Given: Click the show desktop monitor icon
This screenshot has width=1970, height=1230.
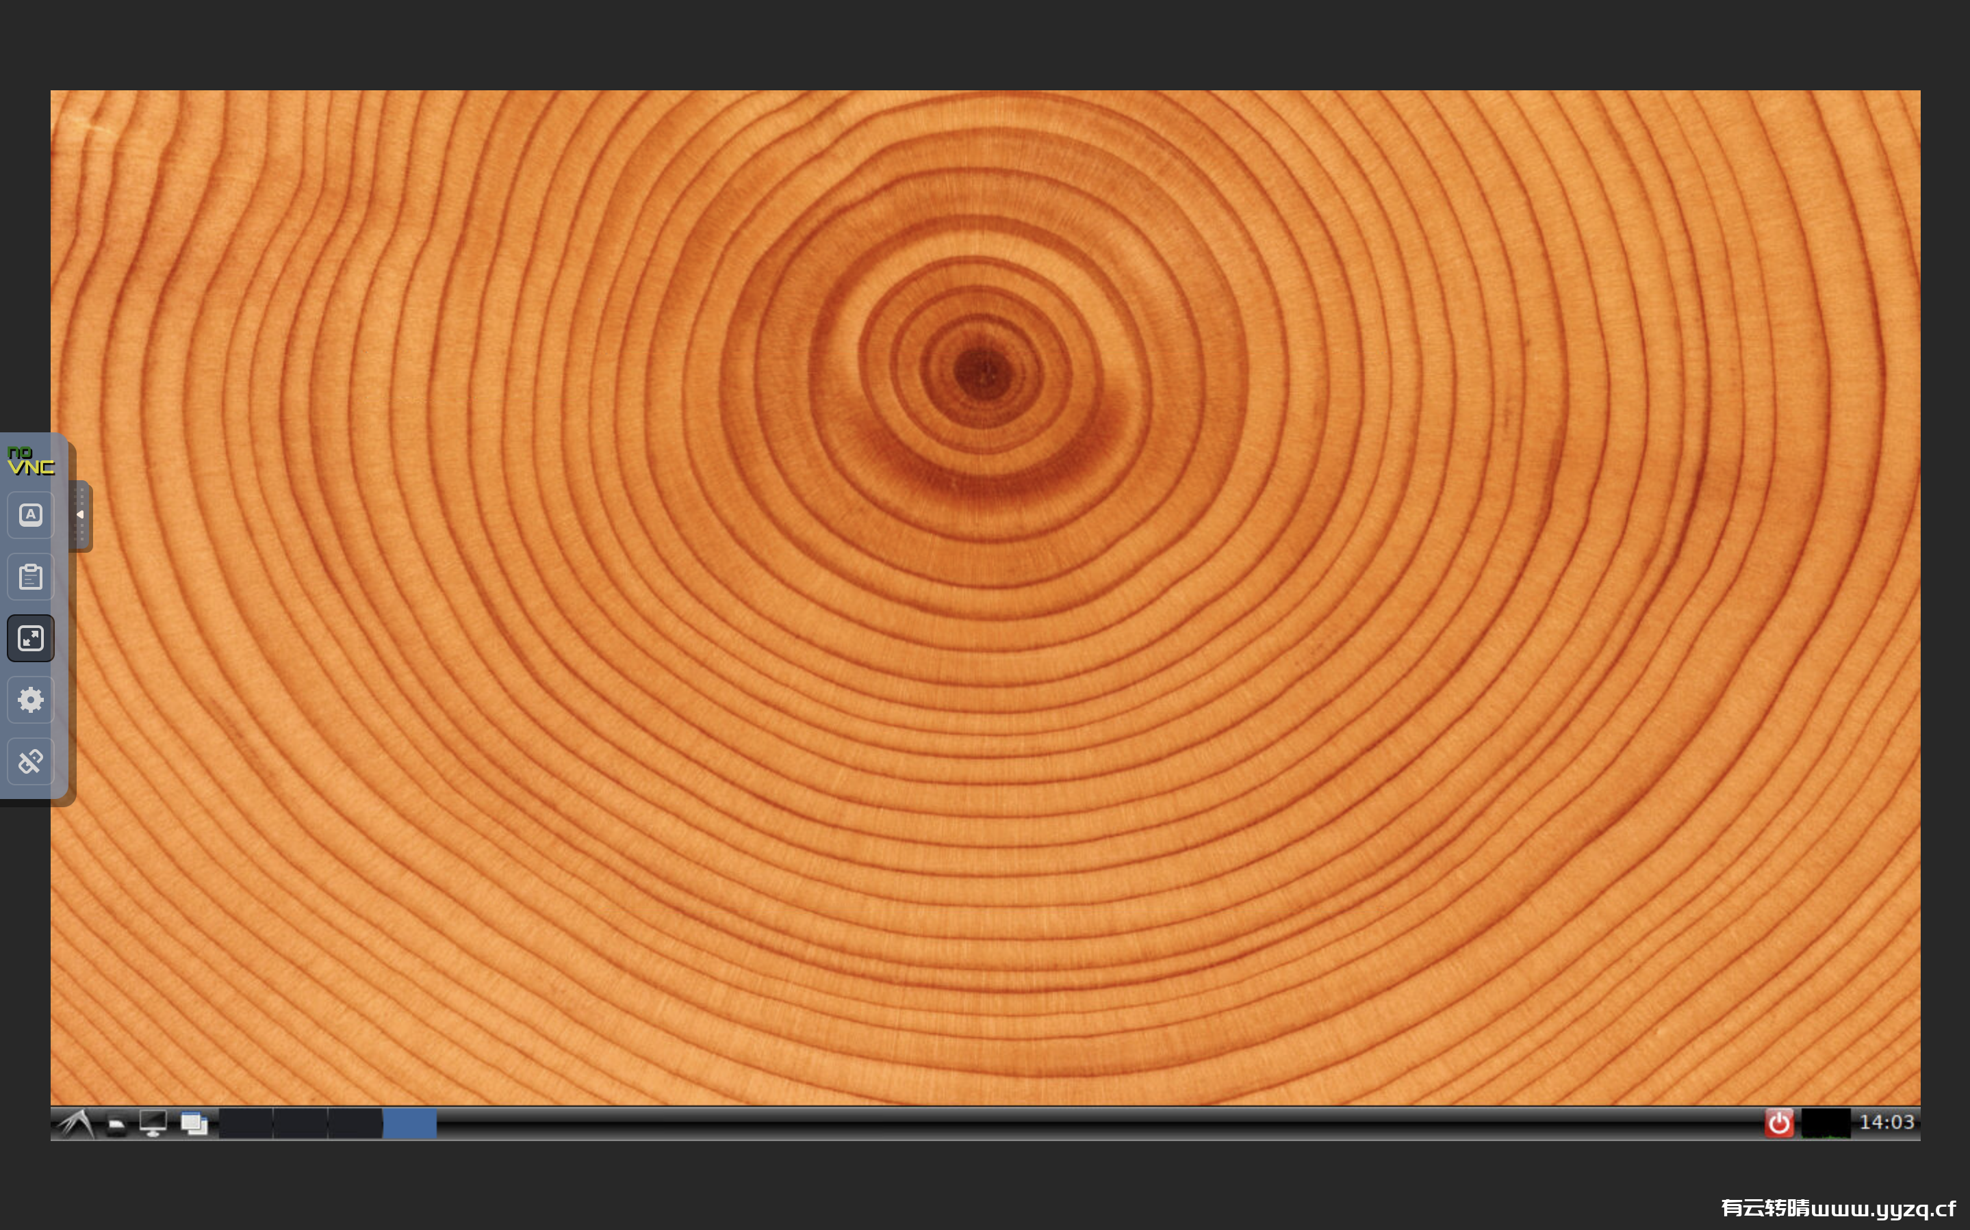Looking at the screenshot, I should [153, 1123].
